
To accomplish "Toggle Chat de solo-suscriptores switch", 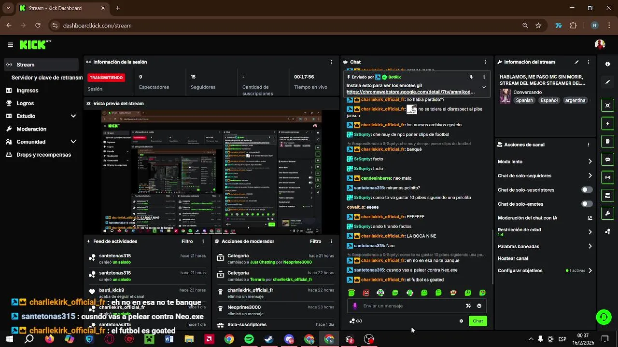I will pos(587,190).
